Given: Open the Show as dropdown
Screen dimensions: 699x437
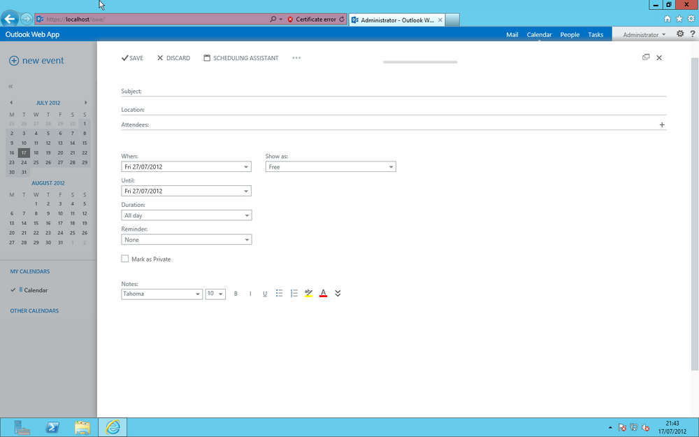Looking at the screenshot, I should tap(331, 167).
